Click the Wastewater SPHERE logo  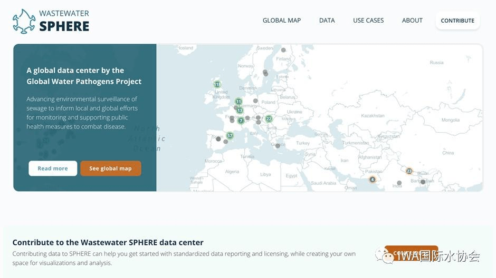coord(51,21)
